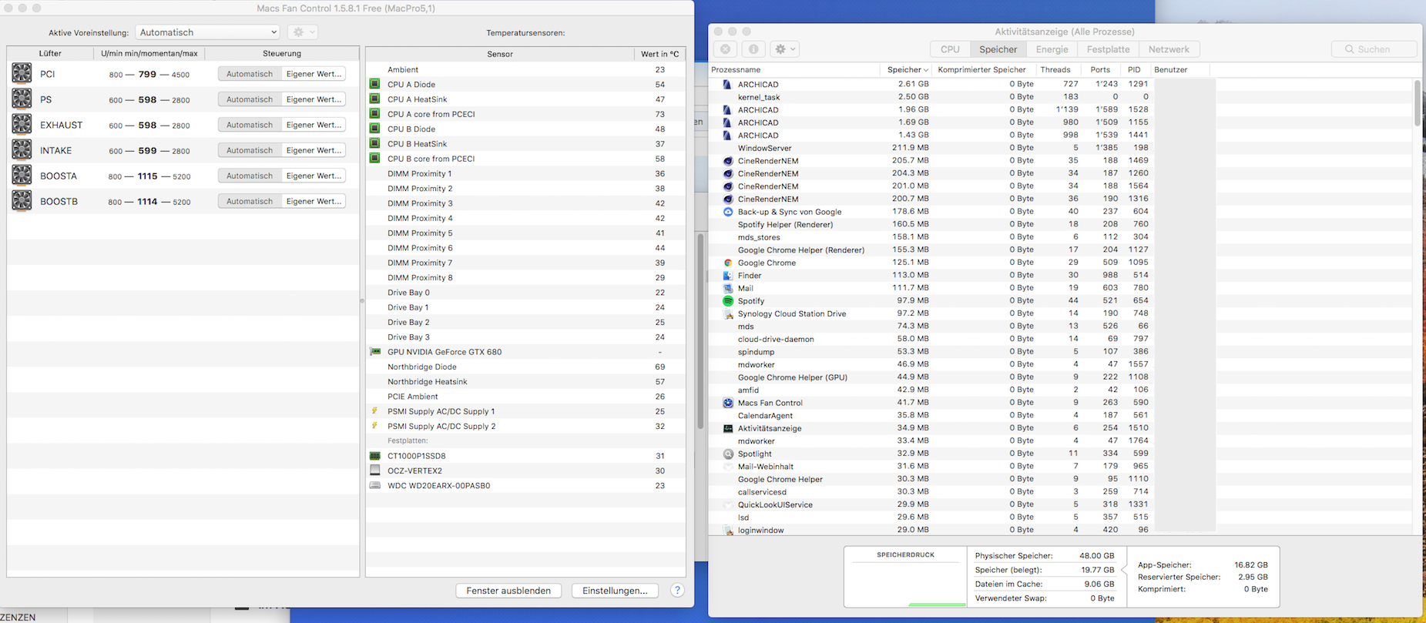Screen dimensions: 1426x623
Task: Click the CPU B HeatSink chip icon
Action: click(x=375, y=143)
